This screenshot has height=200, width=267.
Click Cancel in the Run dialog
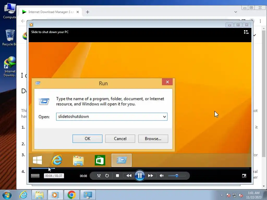(120, 139)
